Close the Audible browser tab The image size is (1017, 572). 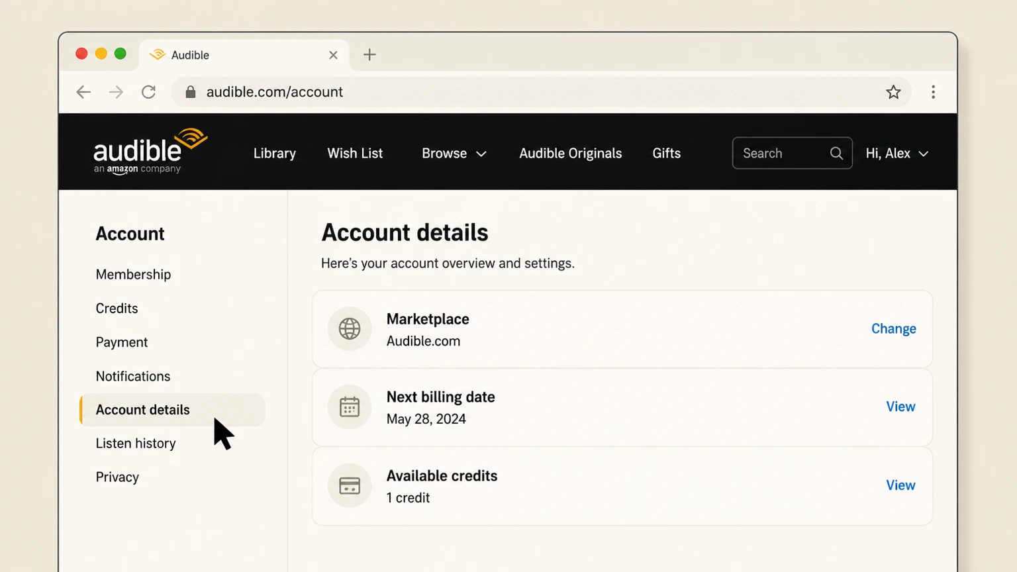pyautogui.click(x=333, y=55)
